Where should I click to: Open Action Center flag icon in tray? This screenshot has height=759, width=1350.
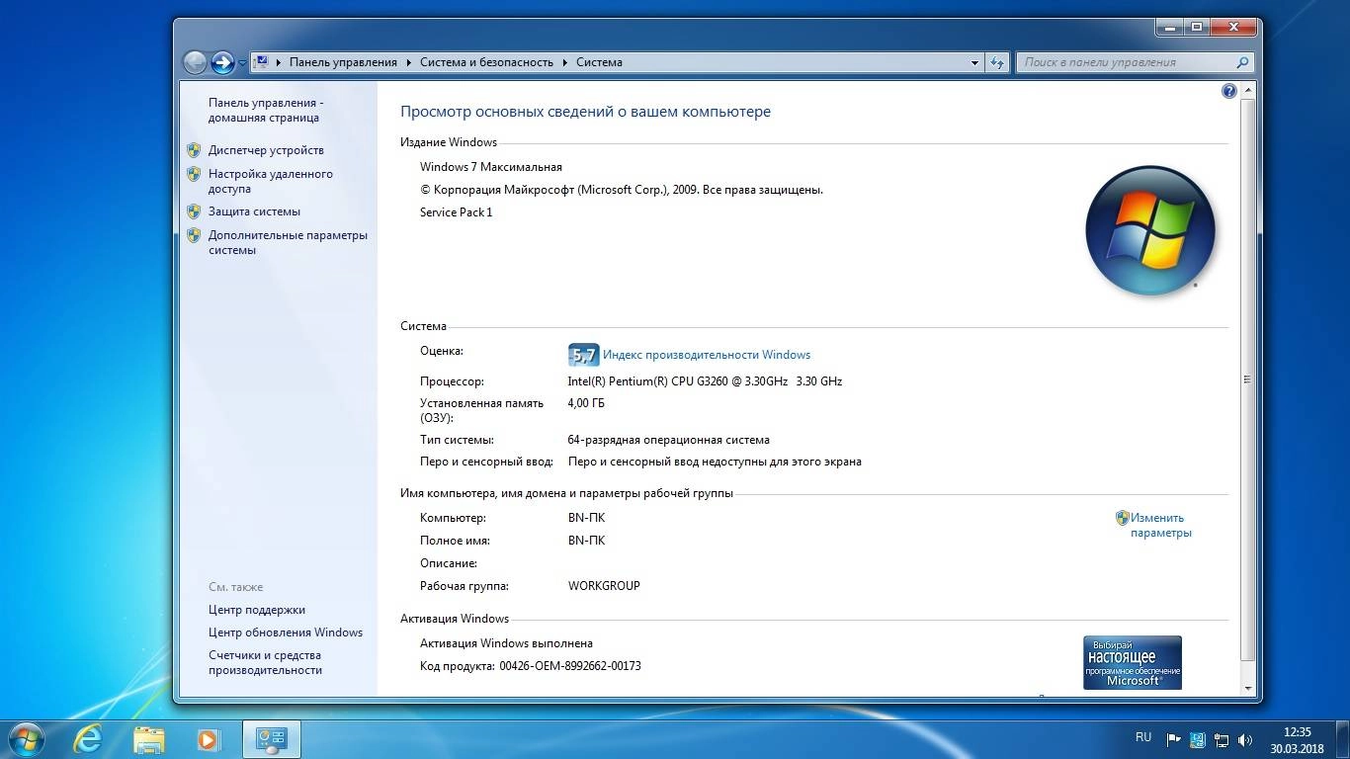tap(1174, 739)
